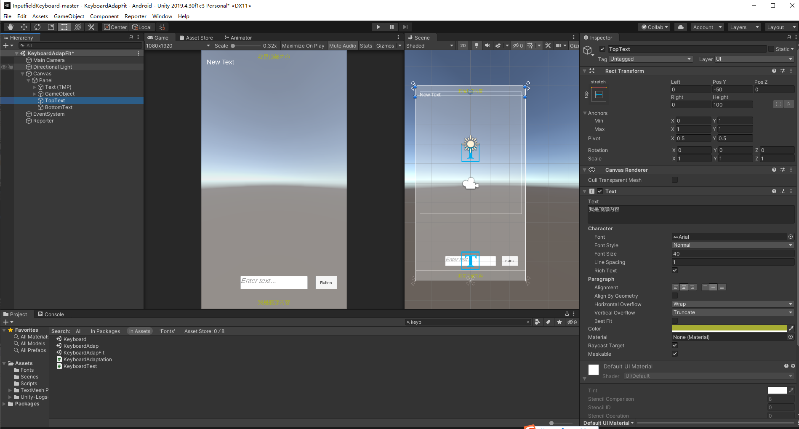799x429 pixels.
Task: Set horizontal alignment to left
Action: [x=676, y=287]
